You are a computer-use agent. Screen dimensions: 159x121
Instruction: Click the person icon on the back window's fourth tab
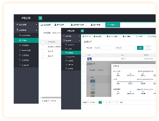[x=92, y=25]
